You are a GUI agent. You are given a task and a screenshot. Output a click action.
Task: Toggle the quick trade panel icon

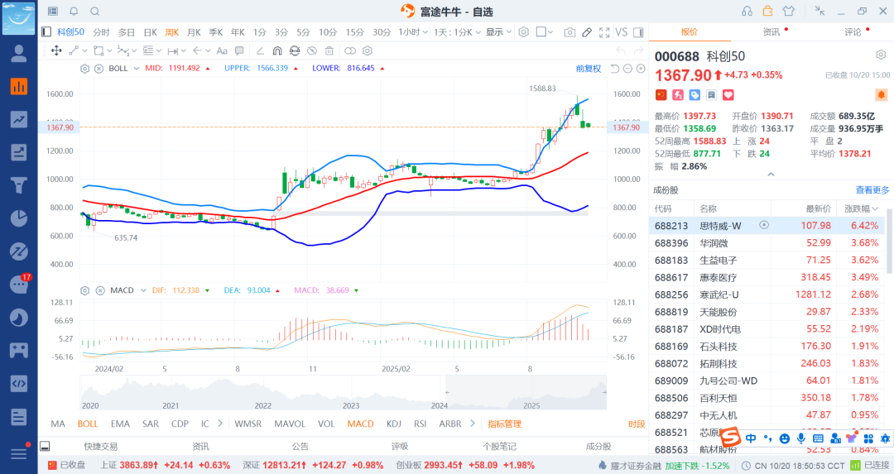[45, 446]
